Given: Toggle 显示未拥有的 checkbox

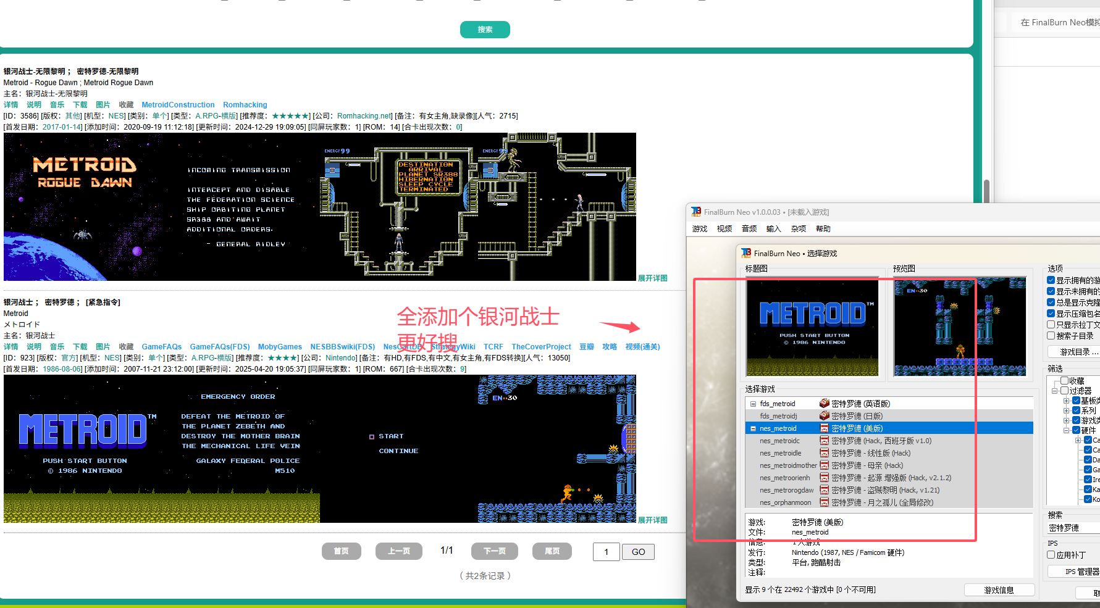Looking at the screenshot, I should (1051, 291).
